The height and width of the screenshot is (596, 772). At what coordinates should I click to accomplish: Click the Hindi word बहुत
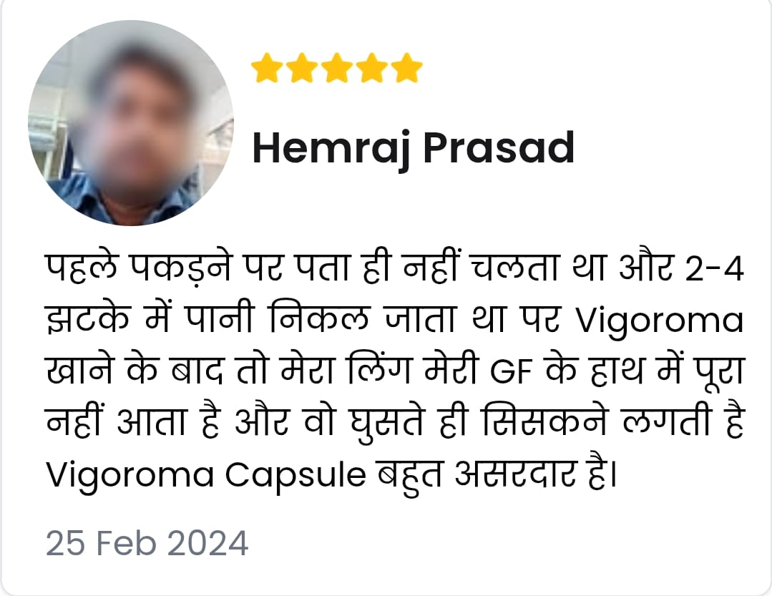click(x=410, y=475)
